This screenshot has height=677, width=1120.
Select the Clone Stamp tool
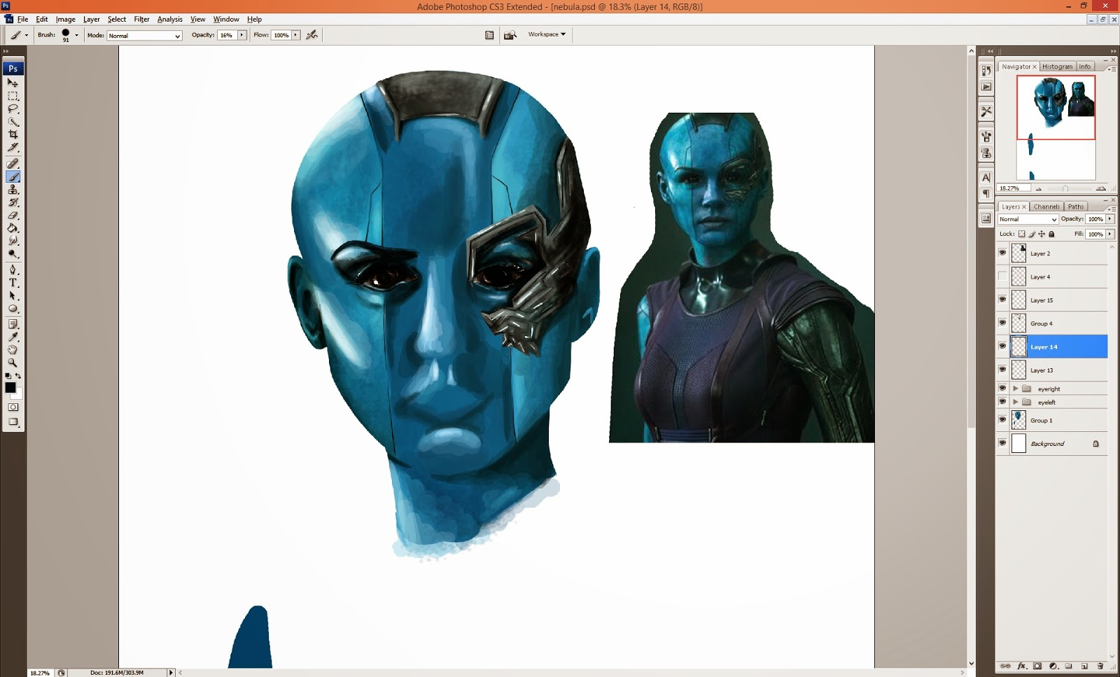[x=13, y=190]
